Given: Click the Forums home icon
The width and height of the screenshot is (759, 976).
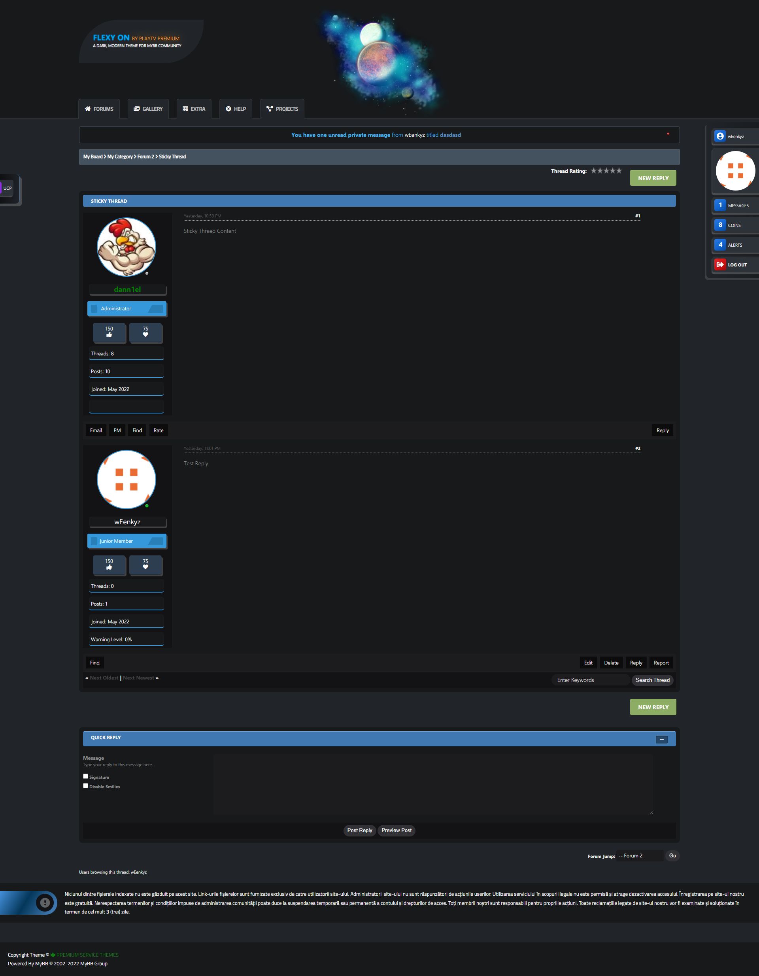Looking at the screenshot, I should pos(88,109).
